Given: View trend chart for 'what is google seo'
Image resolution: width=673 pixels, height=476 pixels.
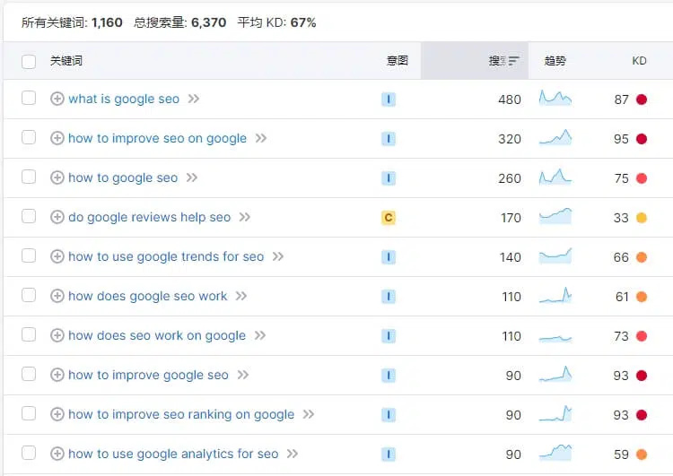Looking at the screenshot, I should 555,99.
